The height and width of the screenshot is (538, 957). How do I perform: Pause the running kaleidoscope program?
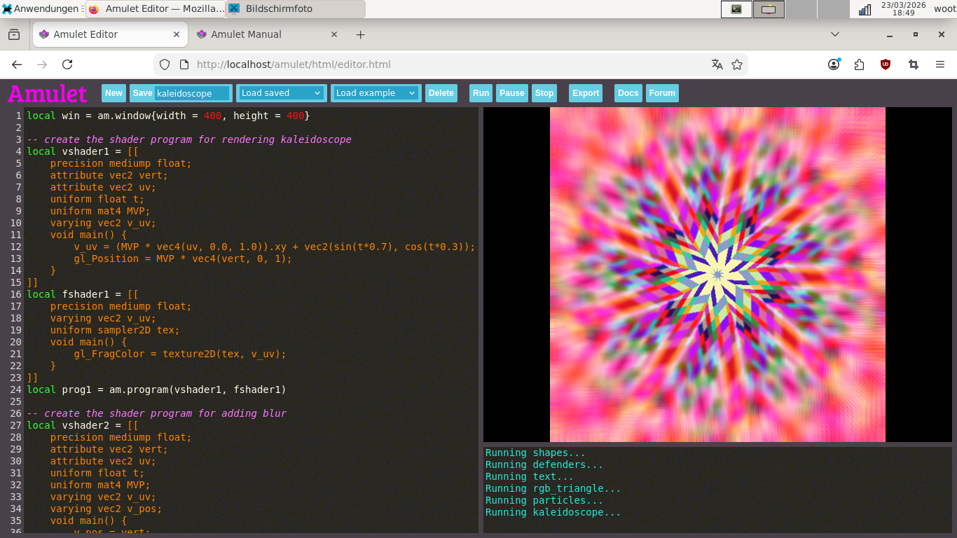click(x=511, y=93)
